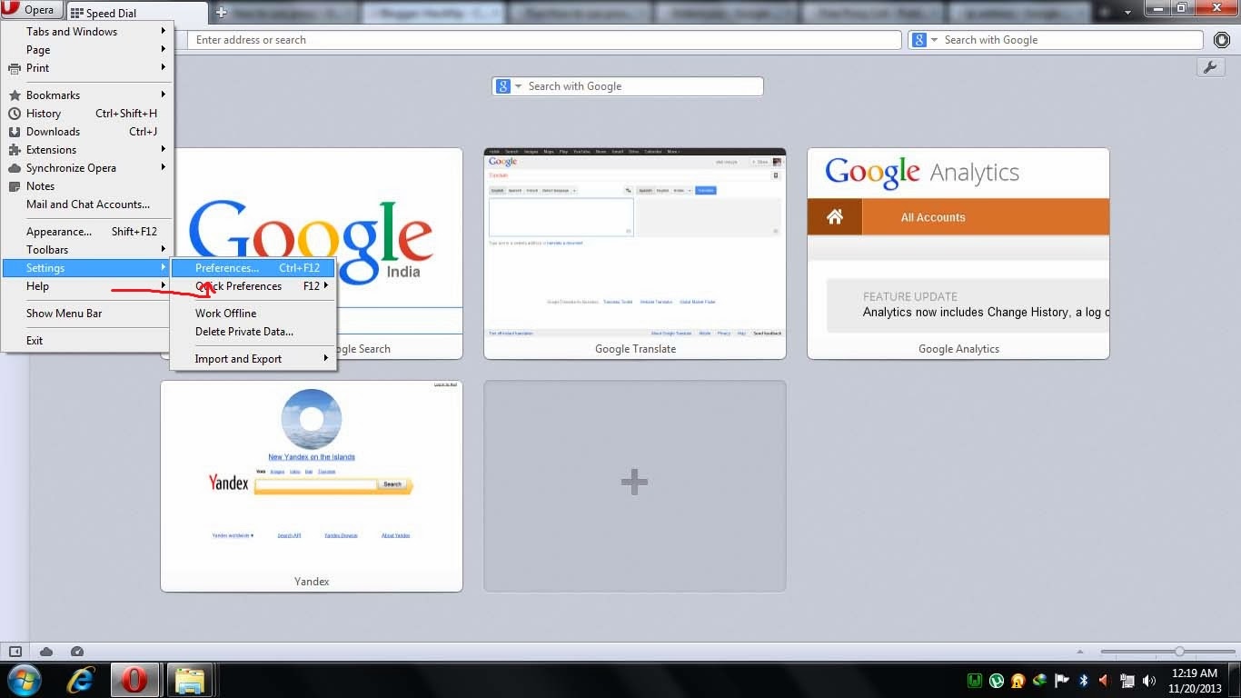The height and width of the screenshot is (698, 1241).
Task: Open Preferences in the Settings submenu
Action: click(x=253, y=268)
